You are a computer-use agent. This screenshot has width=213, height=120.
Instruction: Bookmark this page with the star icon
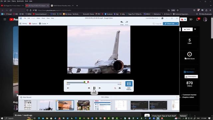coord(177,10)
